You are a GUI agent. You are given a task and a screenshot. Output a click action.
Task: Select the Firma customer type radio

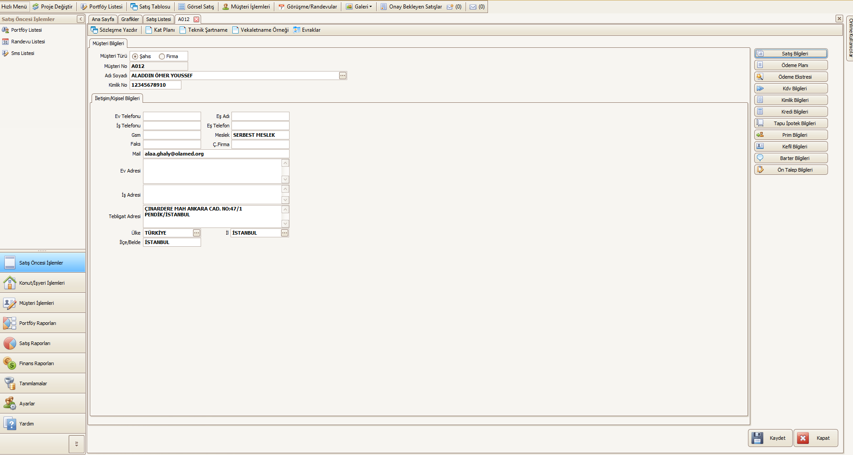162,57
